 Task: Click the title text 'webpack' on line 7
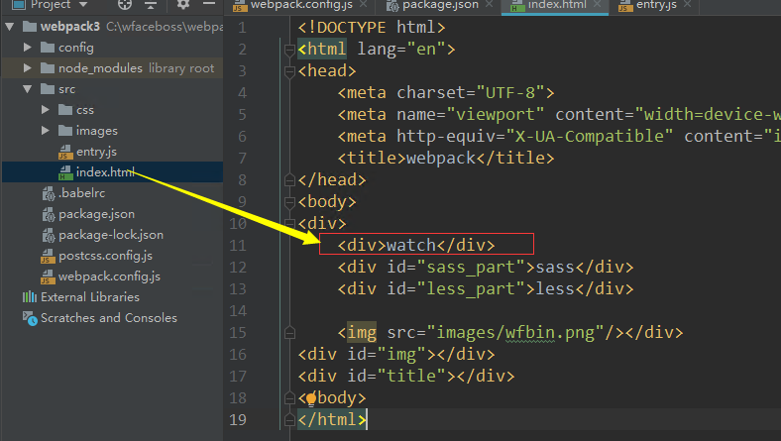pos(441,158)
